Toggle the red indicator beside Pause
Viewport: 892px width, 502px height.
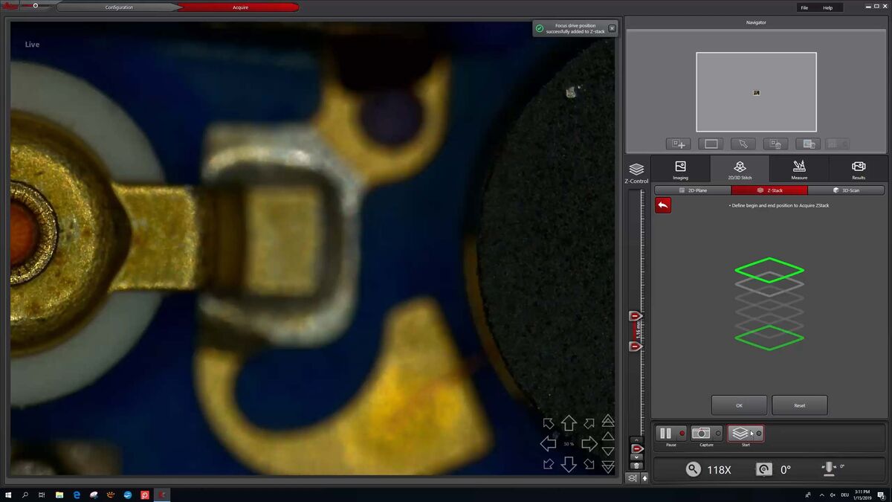(x=683, y=431)
